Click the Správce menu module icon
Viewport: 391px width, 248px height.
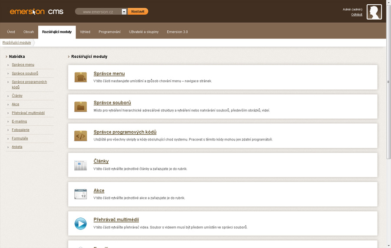click(80, 77)
